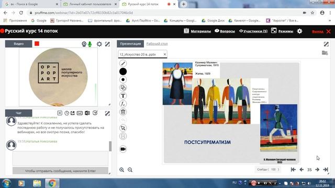The height and width of the screenshot is (188, 335).
Task: Pick the small black brush size dot
Action: click(x=123, y=79)
